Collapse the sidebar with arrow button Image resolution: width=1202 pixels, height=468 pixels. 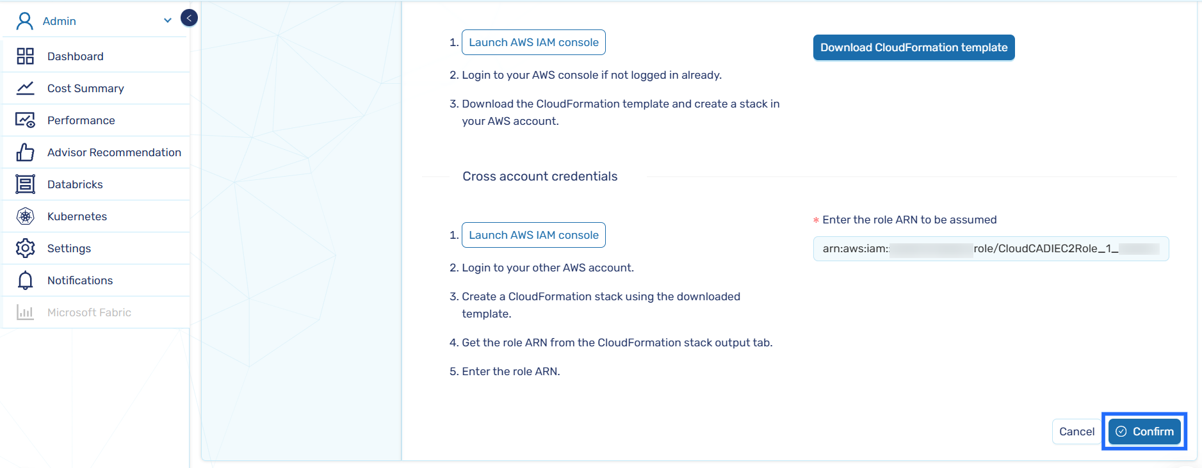point(189,18)
